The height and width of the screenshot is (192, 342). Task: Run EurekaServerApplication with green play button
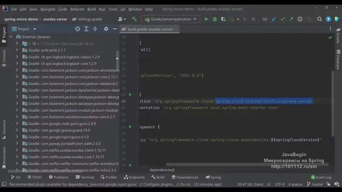coord(206,19)
